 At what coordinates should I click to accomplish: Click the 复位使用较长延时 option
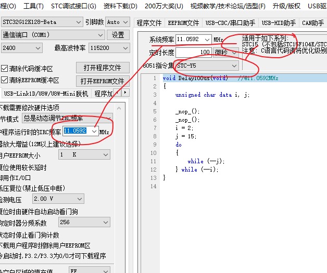(23, 167)
